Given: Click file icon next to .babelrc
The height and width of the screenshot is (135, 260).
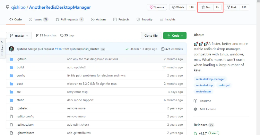Looking at the screenshot, I should pyautogui.click(x=11, y=108).
